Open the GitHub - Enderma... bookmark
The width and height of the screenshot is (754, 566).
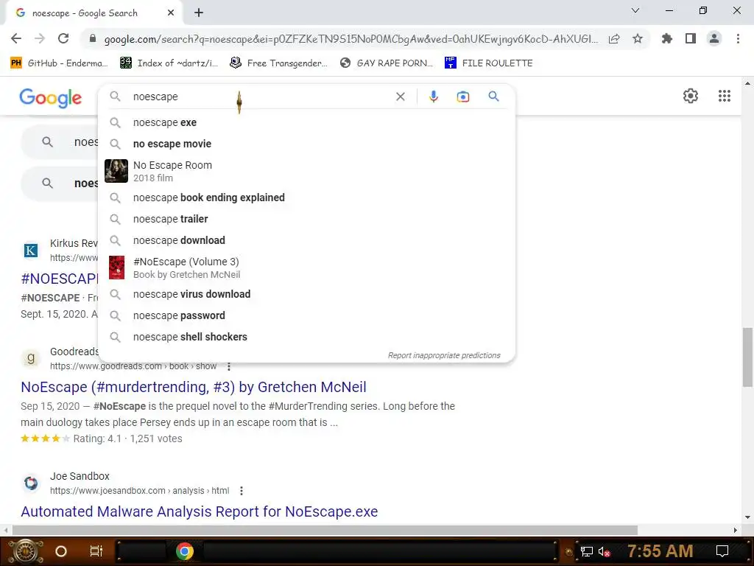click(59, 63)
